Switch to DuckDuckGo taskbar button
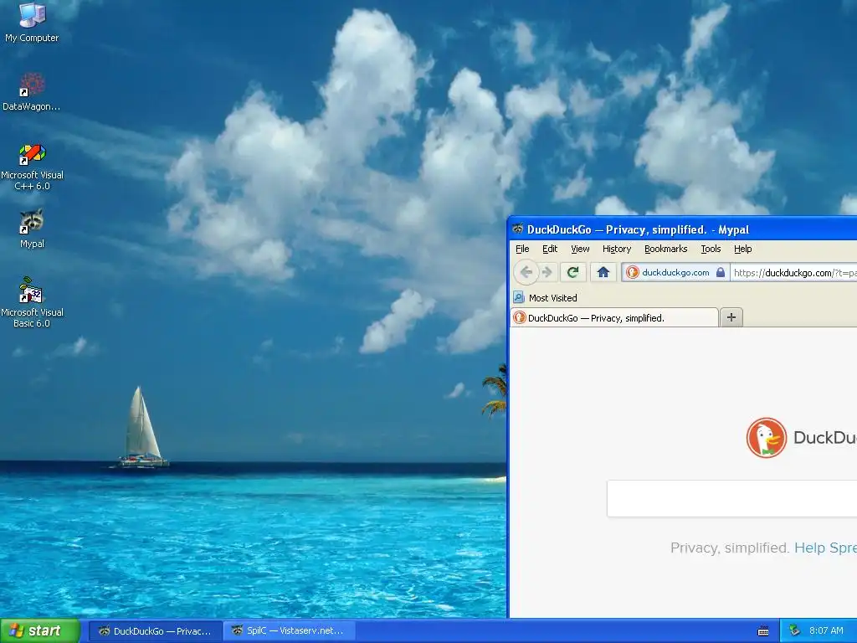This screenshot has width=857, height=643. click(155, 631)
